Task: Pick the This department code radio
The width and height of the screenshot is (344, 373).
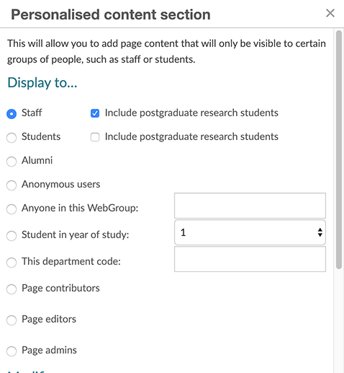Action: coord(12,263)
